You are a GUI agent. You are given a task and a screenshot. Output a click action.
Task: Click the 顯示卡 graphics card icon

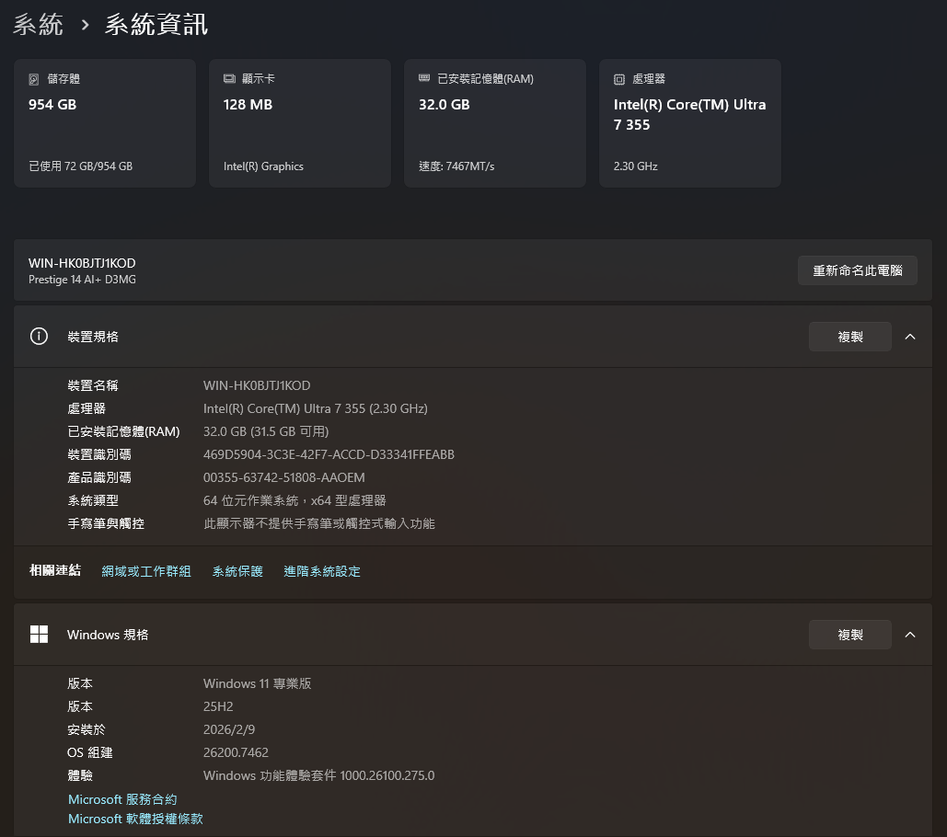229,78
